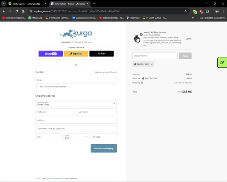
Task: Open Country/region dropdown
Action: click(x=76, y=103)
